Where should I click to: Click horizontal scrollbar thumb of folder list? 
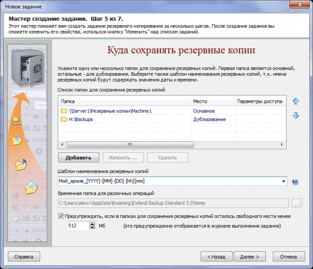click(x=130, y=144)
